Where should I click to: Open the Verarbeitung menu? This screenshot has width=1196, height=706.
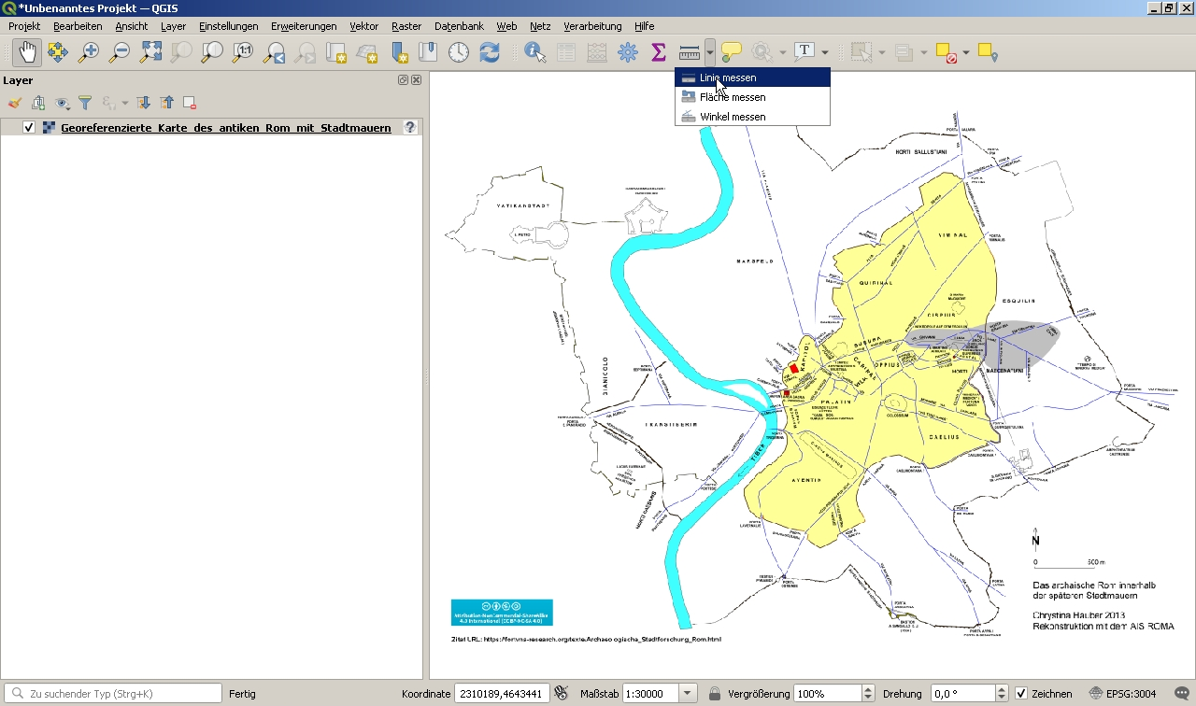click(592, 26)
